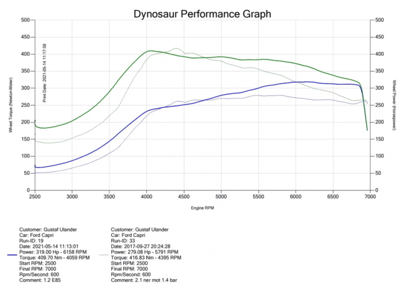Click the 4000 tick on the RPM axis
405x286 pixels.
point(147,197)
